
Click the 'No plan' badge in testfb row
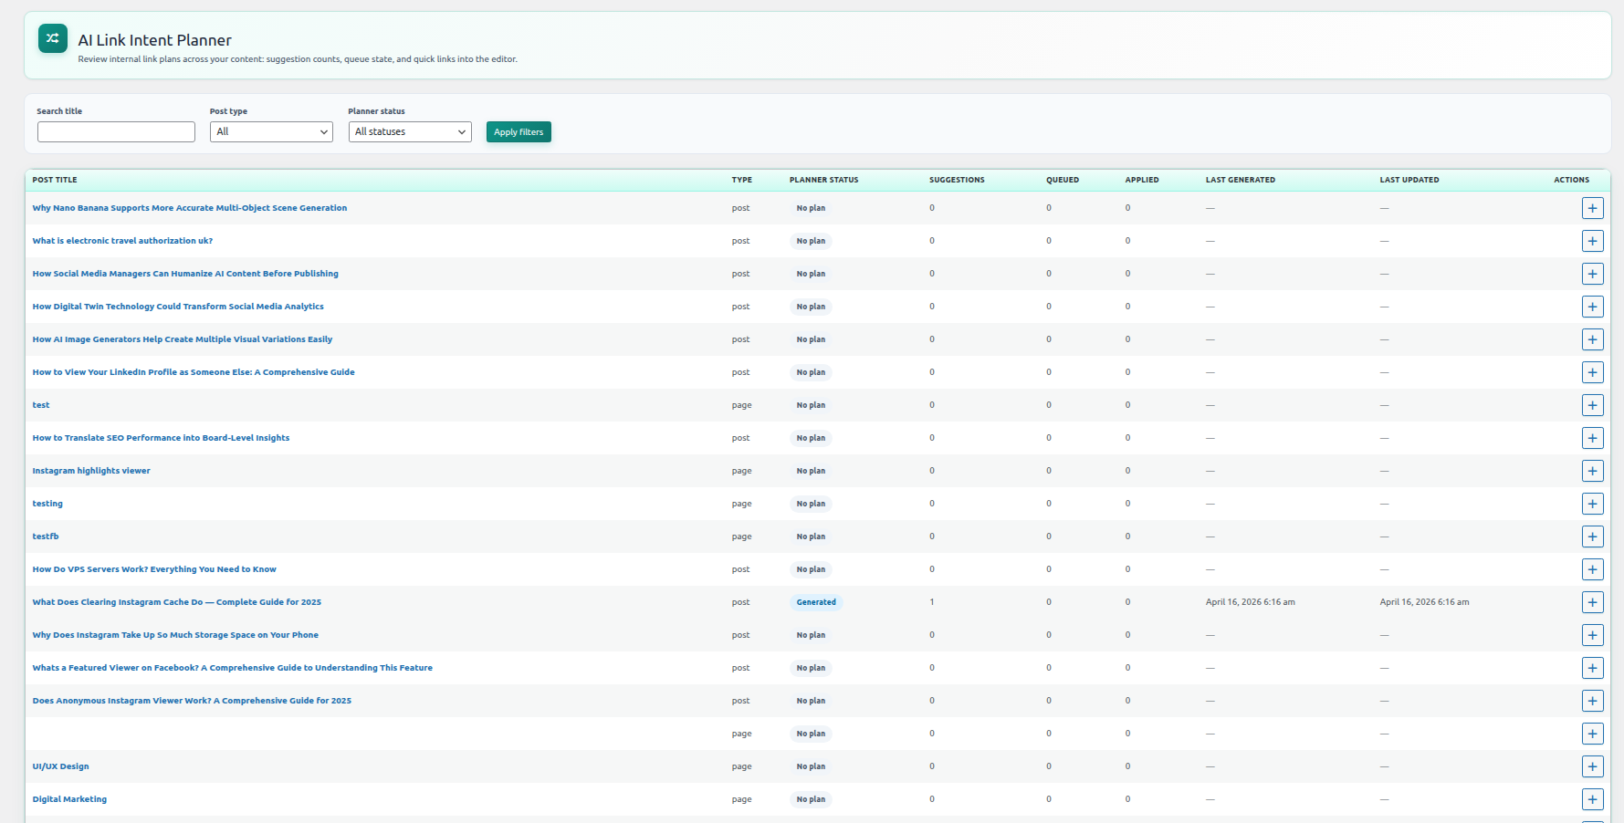pyautogui.click(x=811, y=537)
